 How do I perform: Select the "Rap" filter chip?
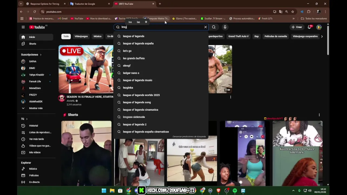click(x=256, y=36)
